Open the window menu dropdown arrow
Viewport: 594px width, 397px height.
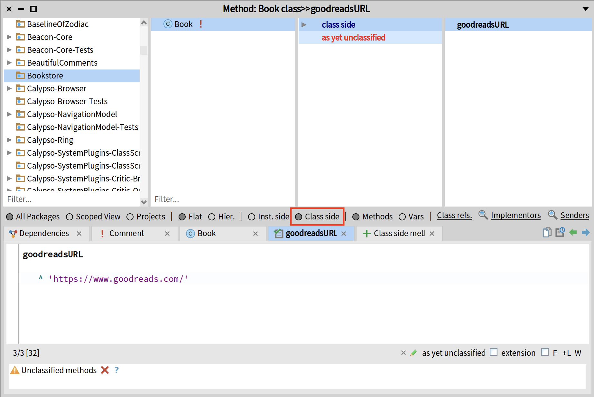[586, 9]
